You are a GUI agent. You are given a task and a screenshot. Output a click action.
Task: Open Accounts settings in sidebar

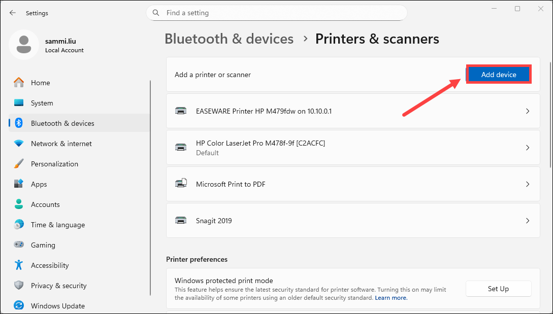pyautogui.click(x=45, y=204)
